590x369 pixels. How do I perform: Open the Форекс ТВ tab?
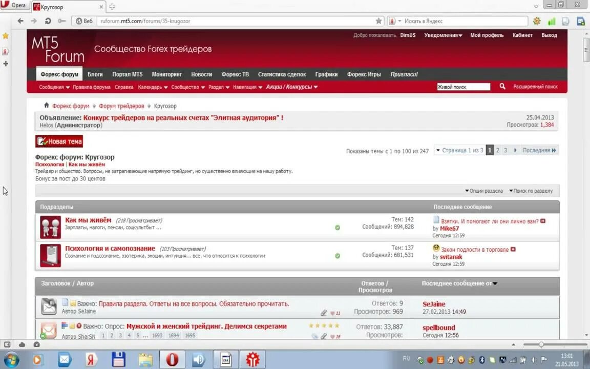click(x=235, y=74)
